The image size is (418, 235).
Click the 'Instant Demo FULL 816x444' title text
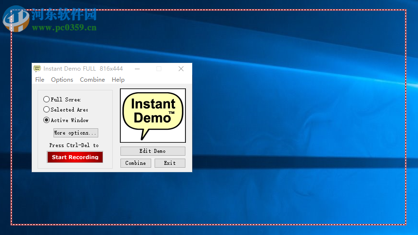click(83, 69)
